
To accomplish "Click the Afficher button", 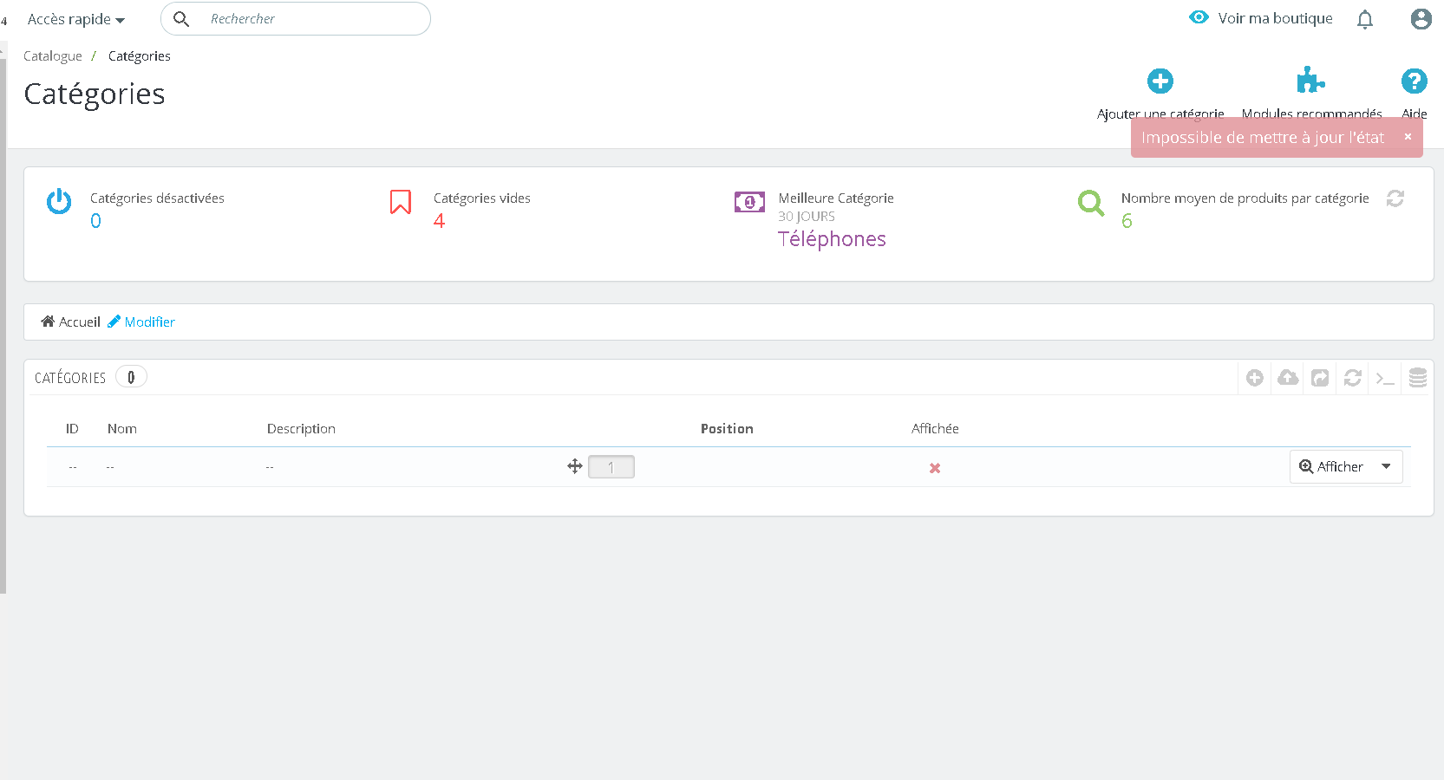I will 1331,466.
